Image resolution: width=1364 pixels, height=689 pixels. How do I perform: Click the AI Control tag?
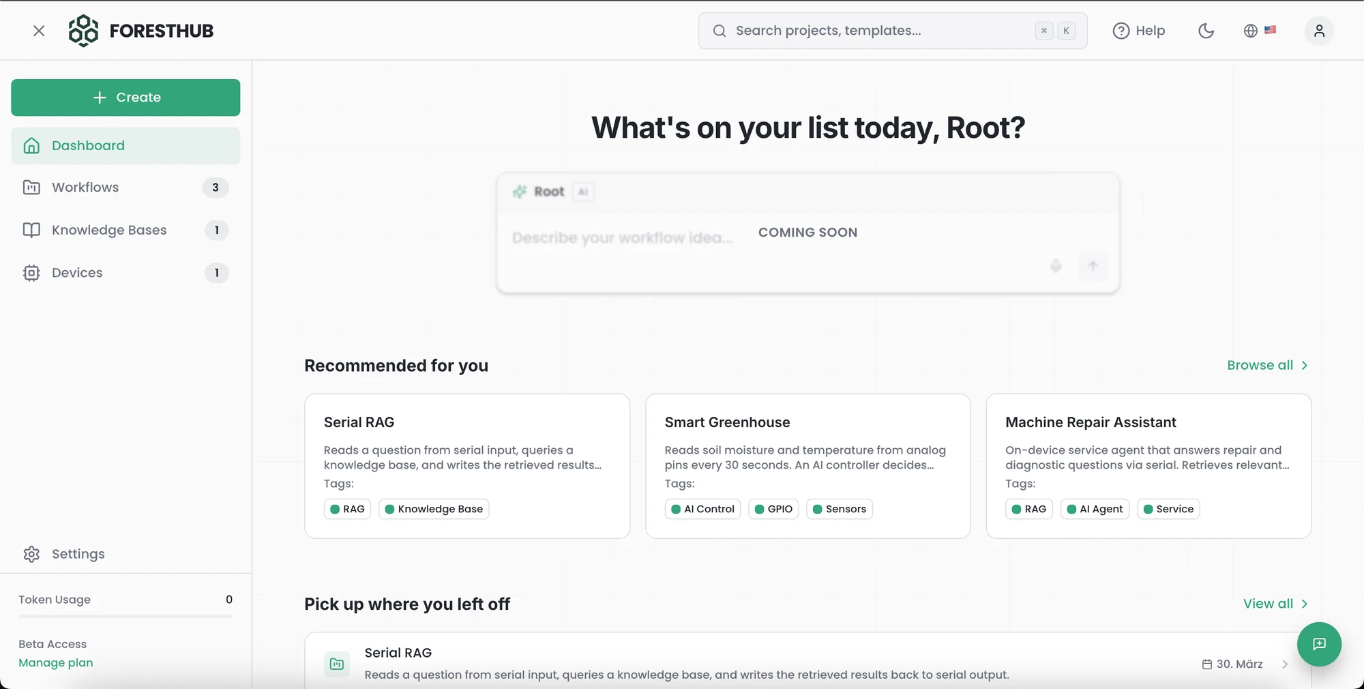pos(702,509)
